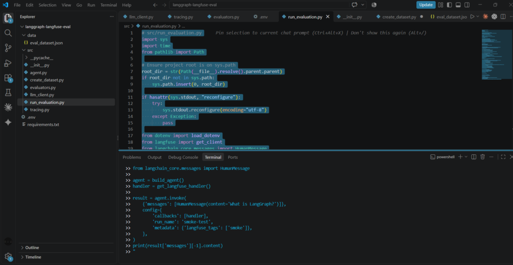Collapse the src folder
Viewport: 513px width, 265px height.
click(24, 50)
